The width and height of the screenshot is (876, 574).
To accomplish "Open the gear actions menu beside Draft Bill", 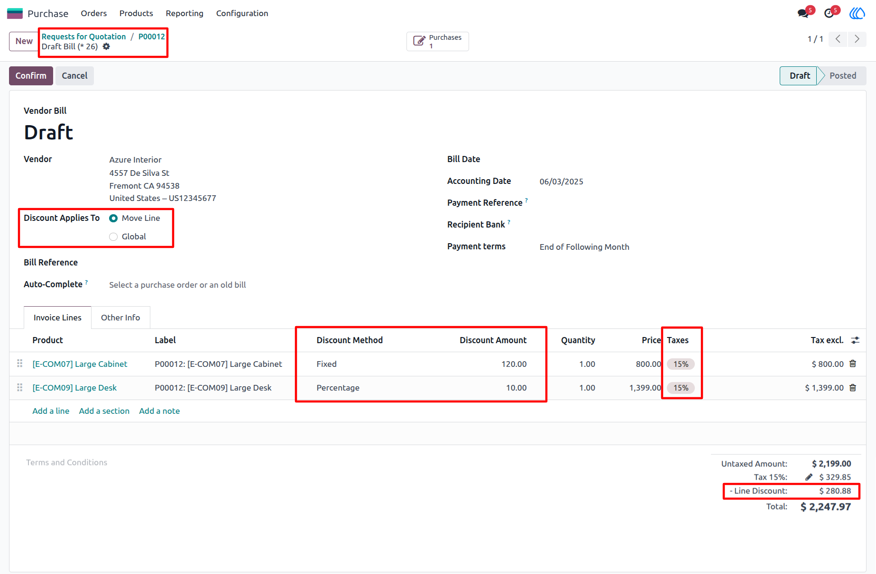I will click(106, 46).
